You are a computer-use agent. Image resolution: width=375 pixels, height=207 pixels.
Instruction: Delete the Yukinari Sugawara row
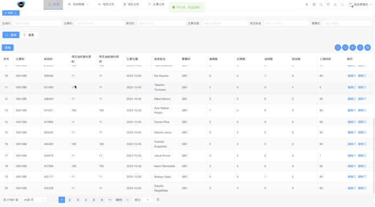point(362,144)
